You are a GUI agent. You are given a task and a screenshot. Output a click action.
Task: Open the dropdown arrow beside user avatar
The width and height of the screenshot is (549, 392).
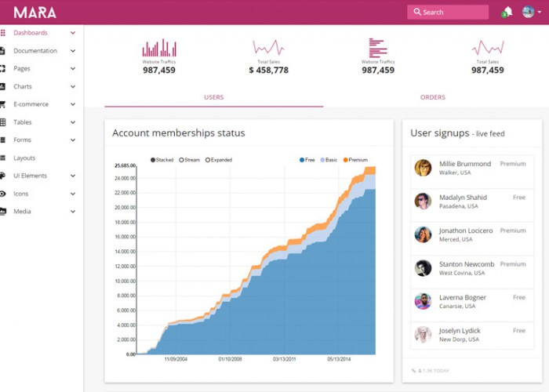[x=540, y=13]
